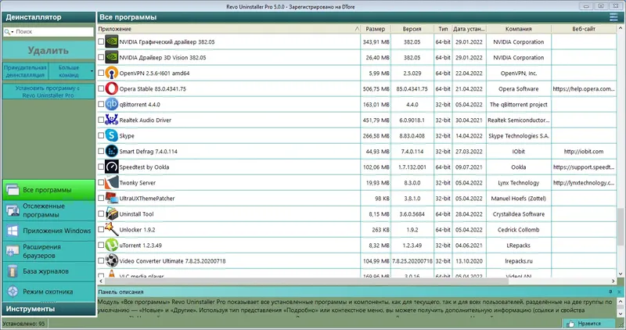Click the Realtek Audio Driver icon
The image size is (626, 330).
click(111, 120)
